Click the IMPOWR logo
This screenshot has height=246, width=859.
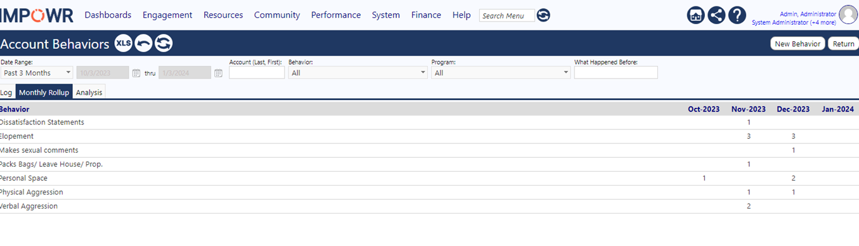tap(37, 15)
